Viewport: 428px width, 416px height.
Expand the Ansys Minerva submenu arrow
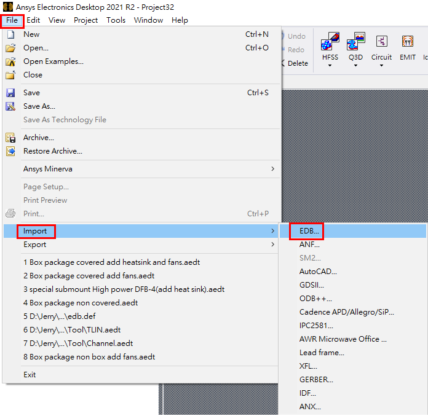[272, 169]
